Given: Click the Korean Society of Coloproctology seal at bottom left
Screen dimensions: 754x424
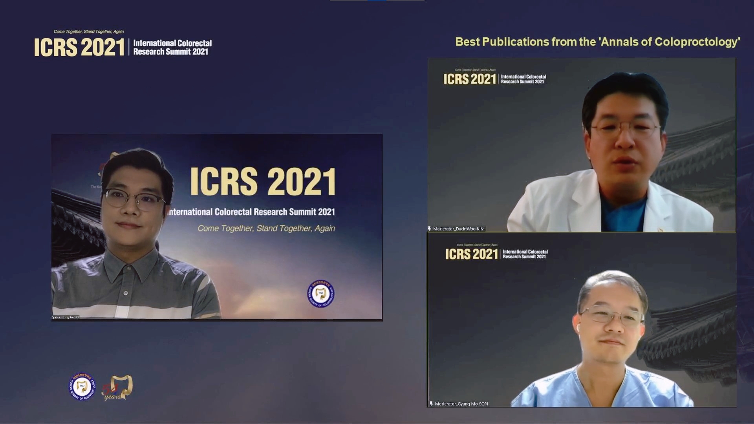Looking at the screenshot, I should point(82,387).
